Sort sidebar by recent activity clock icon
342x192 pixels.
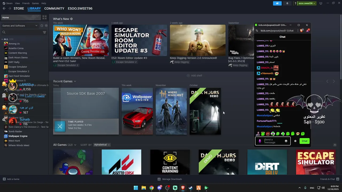click(x=42, y=26)
